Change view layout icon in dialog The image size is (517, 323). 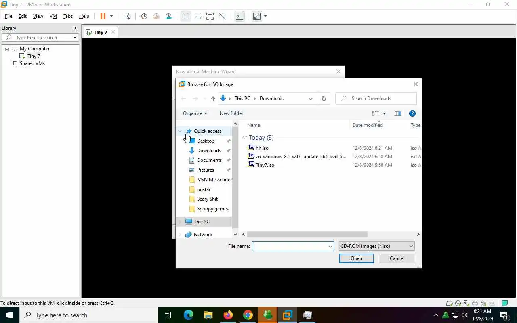pyautogui.click(x=376, y=113)
